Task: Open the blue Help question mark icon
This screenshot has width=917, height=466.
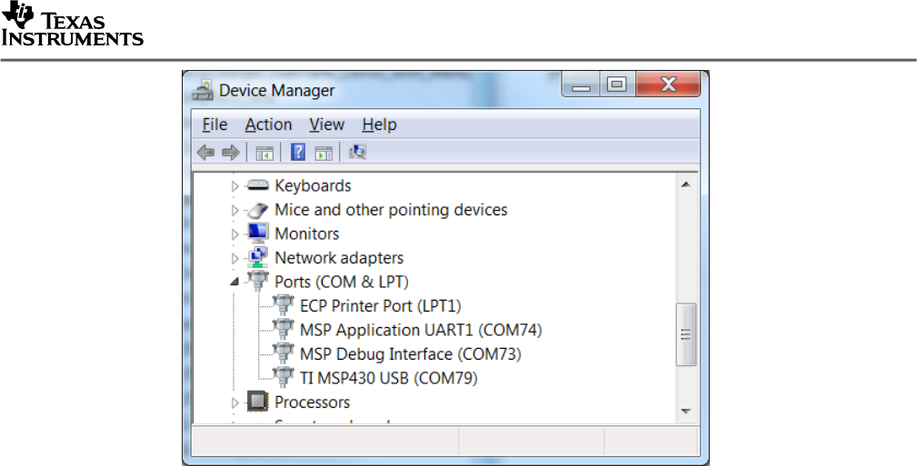Action: point(297,153)
